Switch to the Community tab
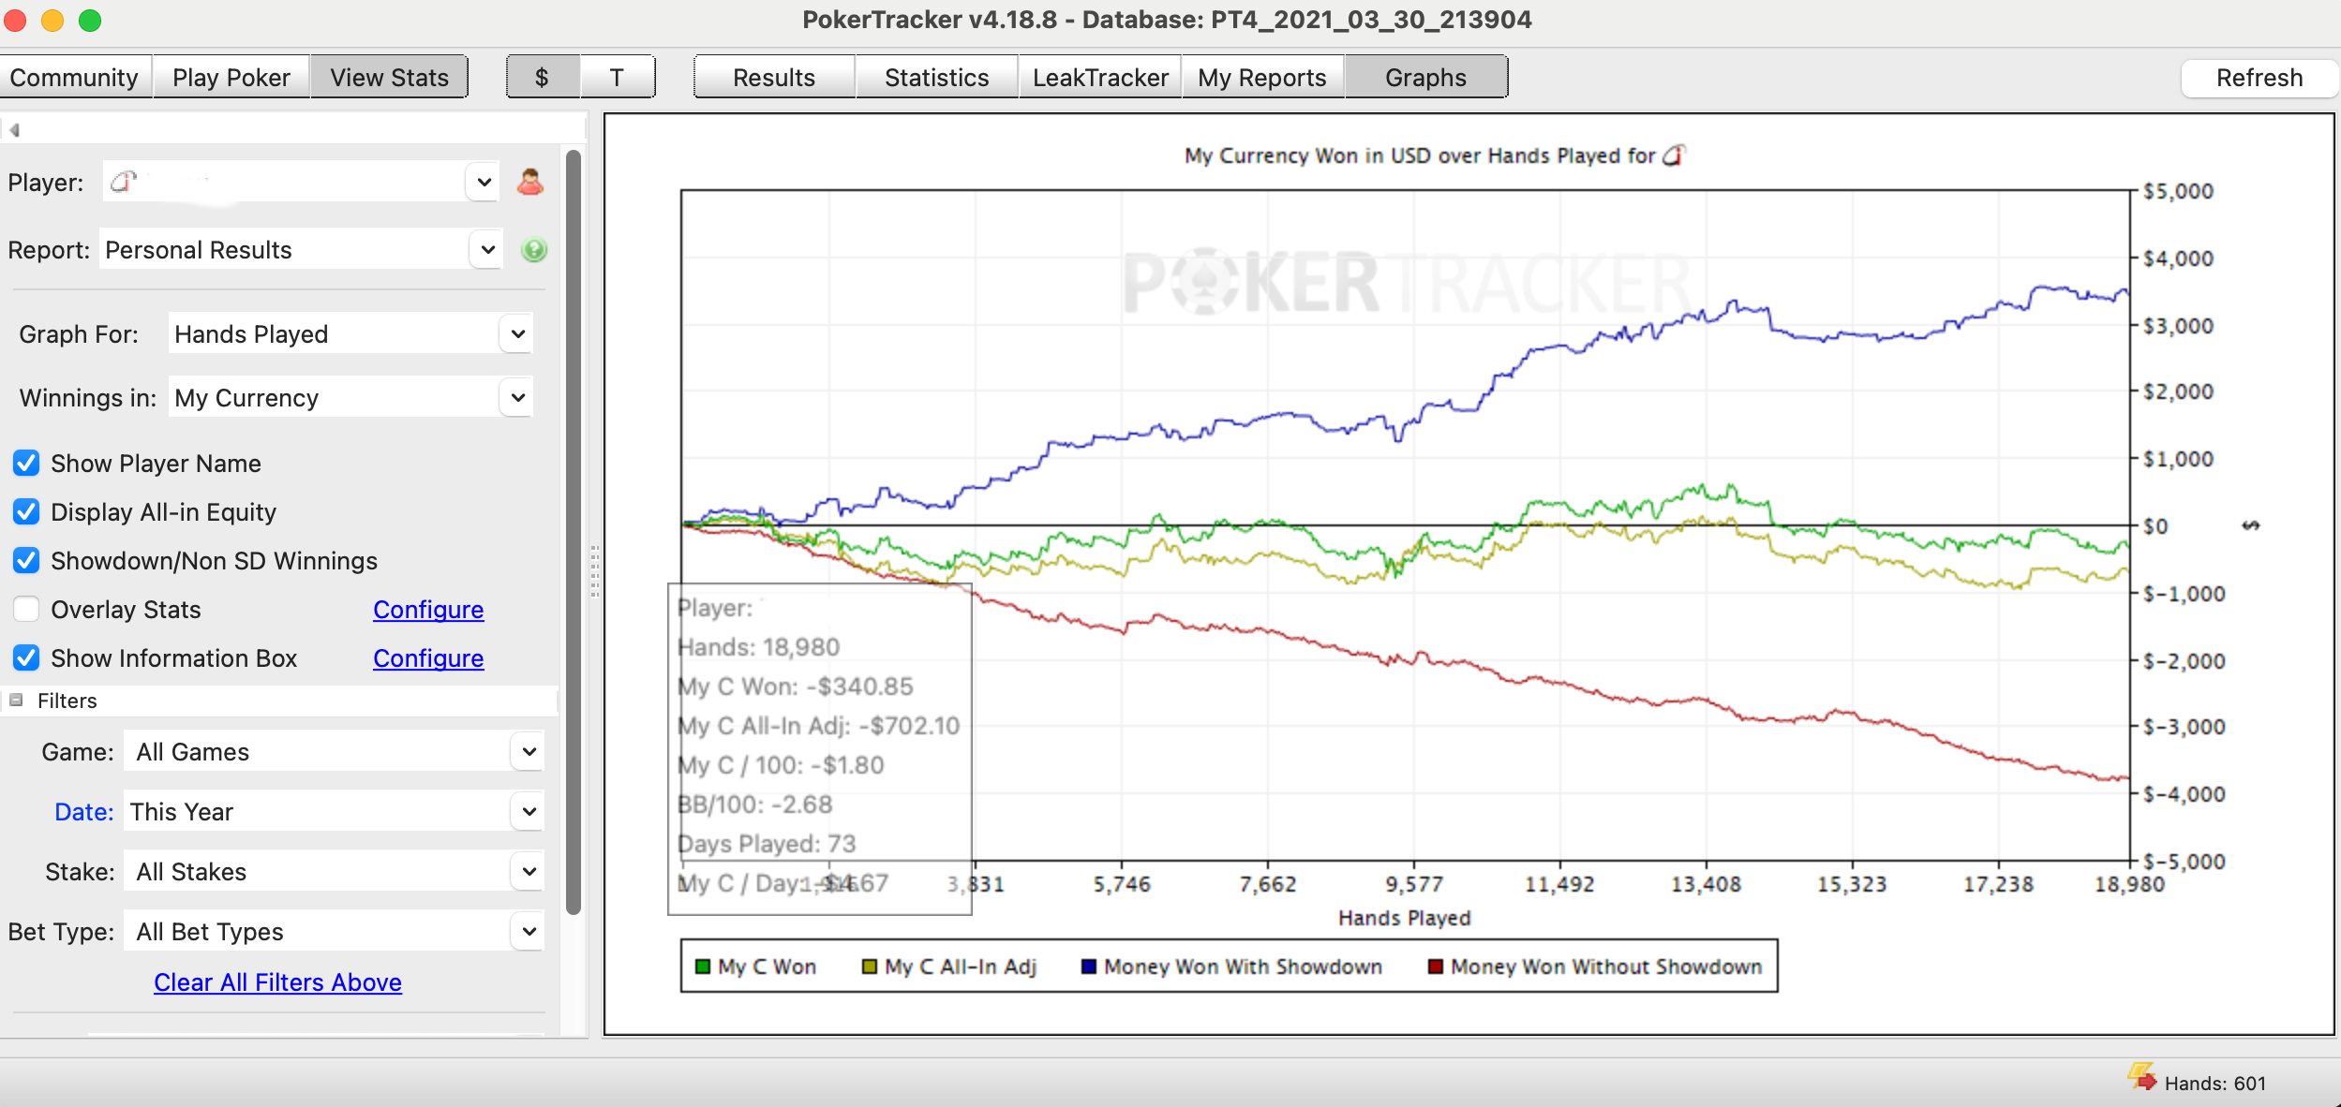Viewport: 2341px width, 1107px height. (x=75, y=78)
